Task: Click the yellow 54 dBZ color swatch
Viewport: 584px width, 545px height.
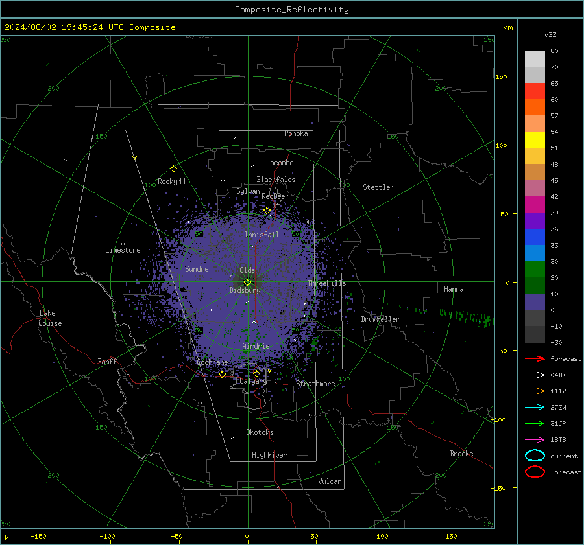Action: click(535, 139)
